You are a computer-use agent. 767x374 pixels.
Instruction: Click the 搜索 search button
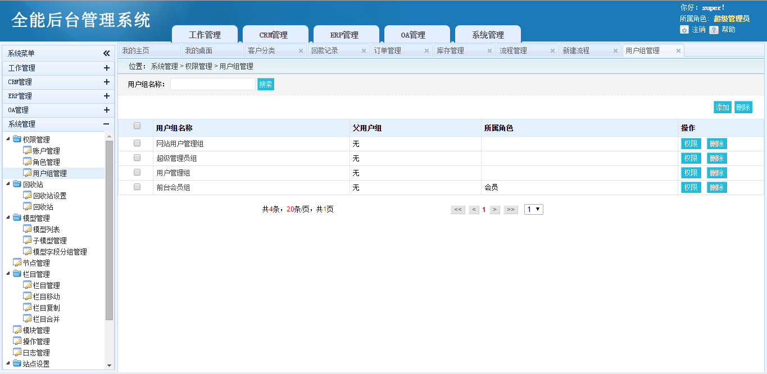point(266,85)
